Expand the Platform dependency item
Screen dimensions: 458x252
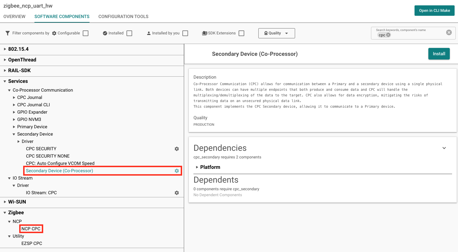click(197, 167)
